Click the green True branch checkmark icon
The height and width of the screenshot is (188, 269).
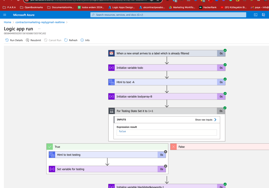(x=50, y=147)
